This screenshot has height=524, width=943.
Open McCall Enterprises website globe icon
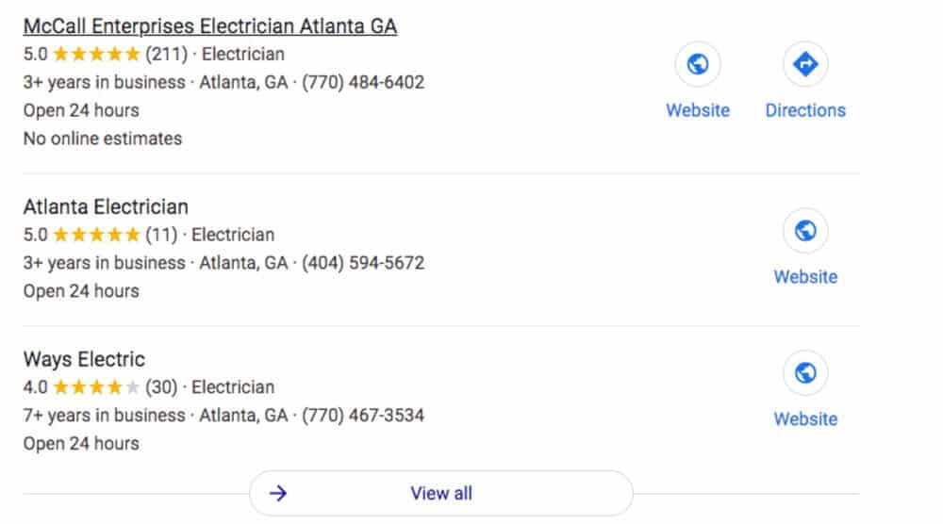pos(697,64)
